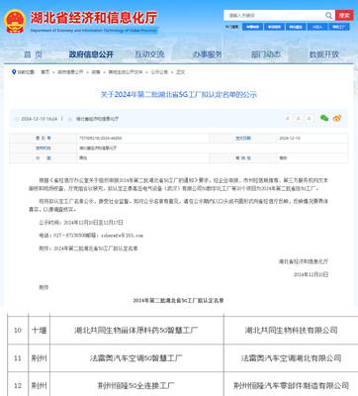
Task: Click 十堰 city cell
Action: [40, 330]
